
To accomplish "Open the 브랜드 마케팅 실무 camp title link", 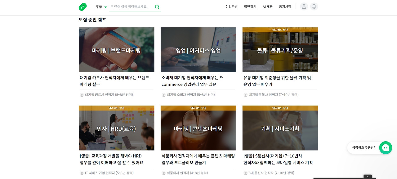I will [x=114, y=81].
